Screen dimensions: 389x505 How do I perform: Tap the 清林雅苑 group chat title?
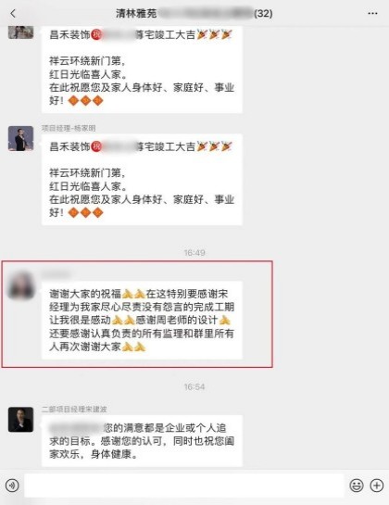pyautogui.click(x=136, y=14)
